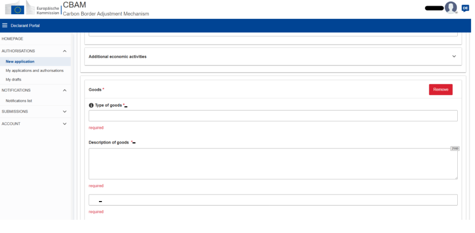Click the Type of goods input field
The width and height of the screenshot is (475, 233).
[x=273, y=116]
